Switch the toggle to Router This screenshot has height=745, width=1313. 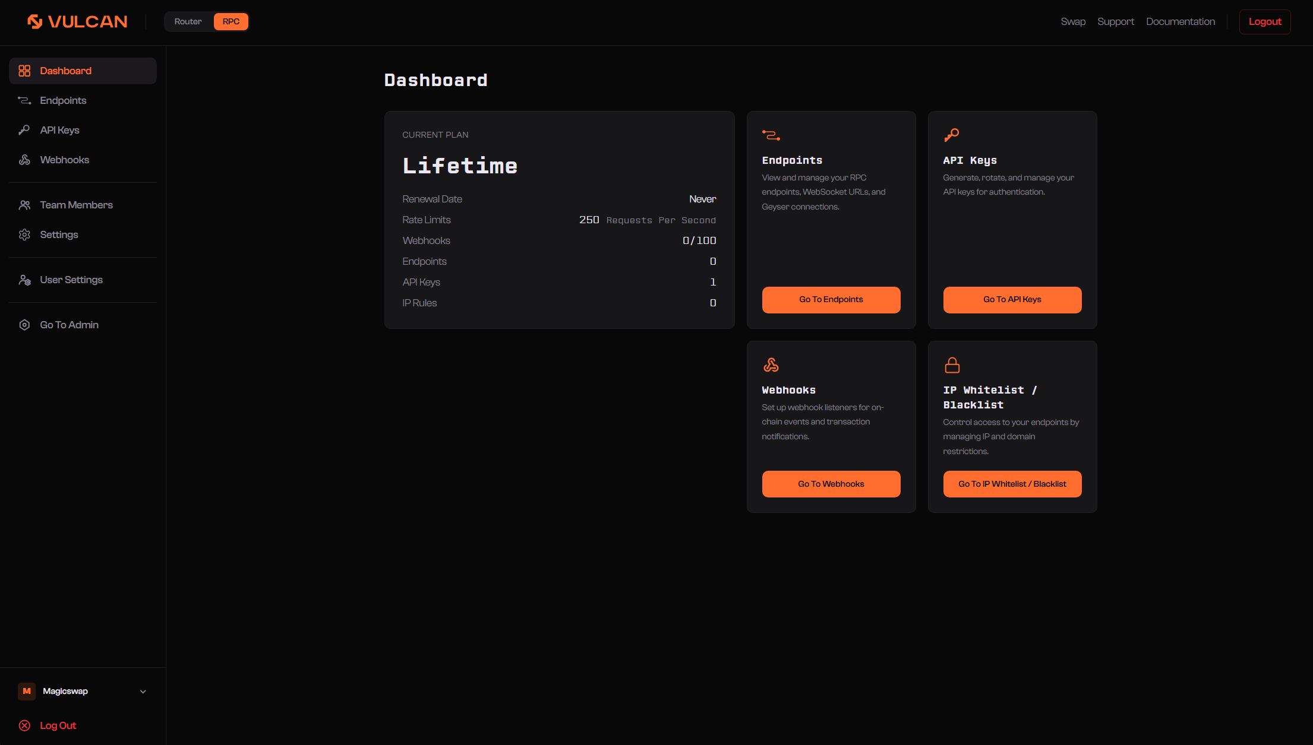coord(188,21)
